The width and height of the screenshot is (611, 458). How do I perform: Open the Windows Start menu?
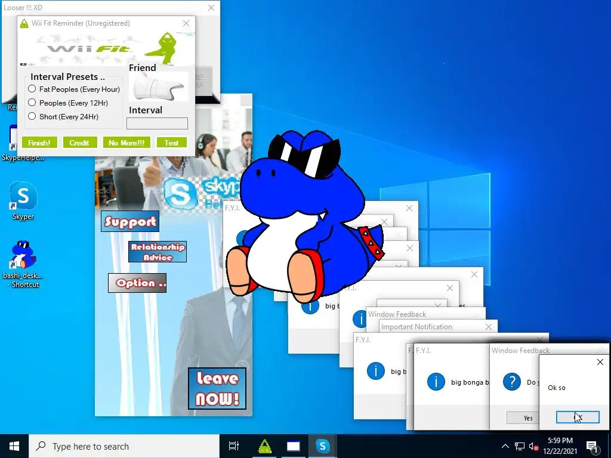pyautogui.click(x=14, y=446)
